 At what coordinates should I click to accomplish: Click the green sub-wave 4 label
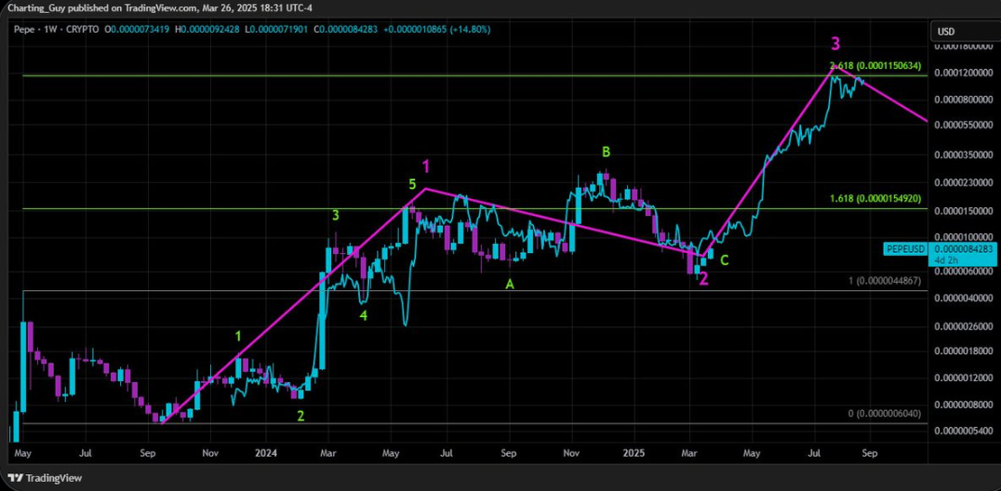[x=364, y=315]
